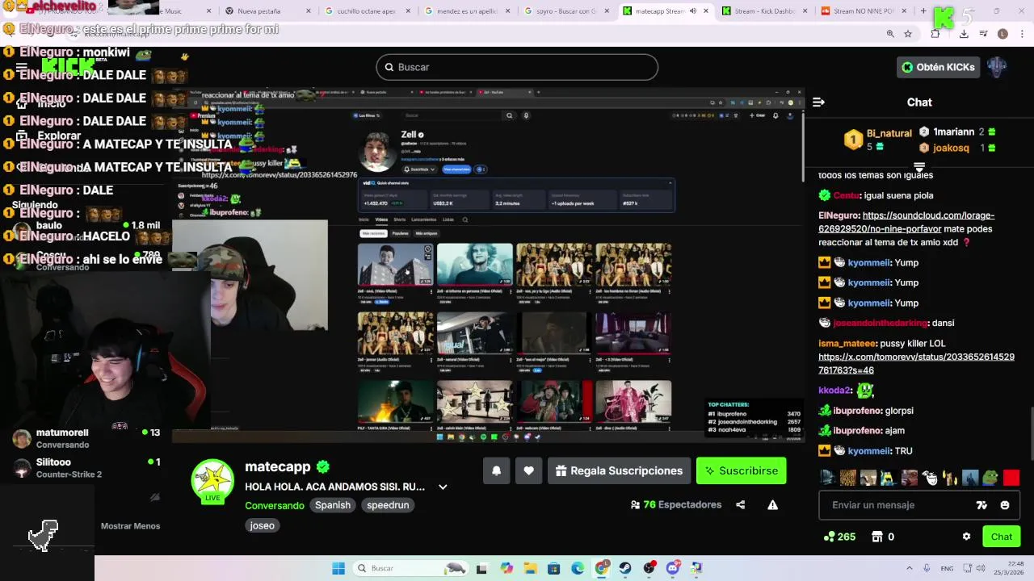Viewport: 1034px width, 581px height.
Task: Focus the Buscar search field
Action: click(517, 67)
